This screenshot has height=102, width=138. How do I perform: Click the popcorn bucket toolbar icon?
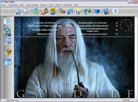tap(79, 12)
